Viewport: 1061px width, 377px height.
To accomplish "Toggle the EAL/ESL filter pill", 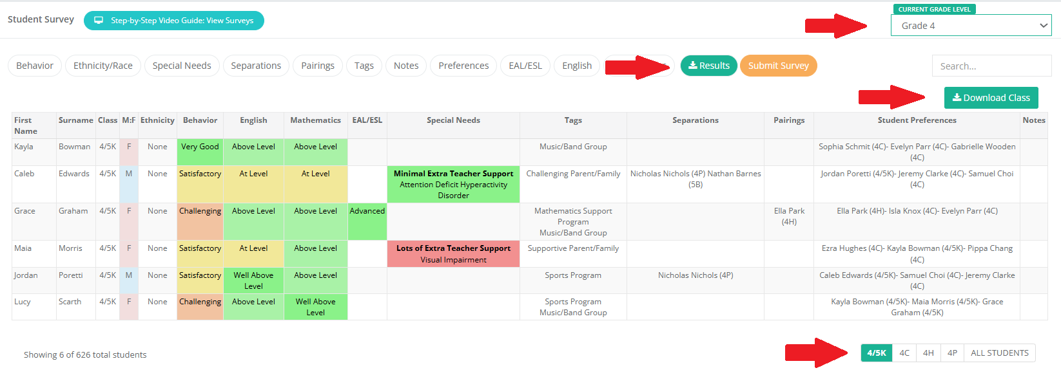I will pyautogui.click(x=525, y=66).
